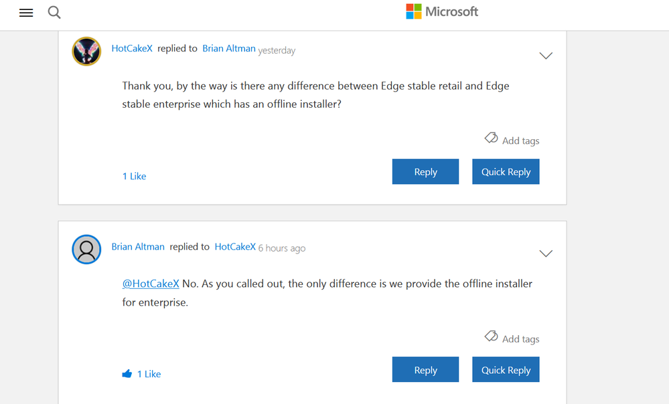
Task: Expand options chevron on HotCakeX's post
Action: [546, 56]
